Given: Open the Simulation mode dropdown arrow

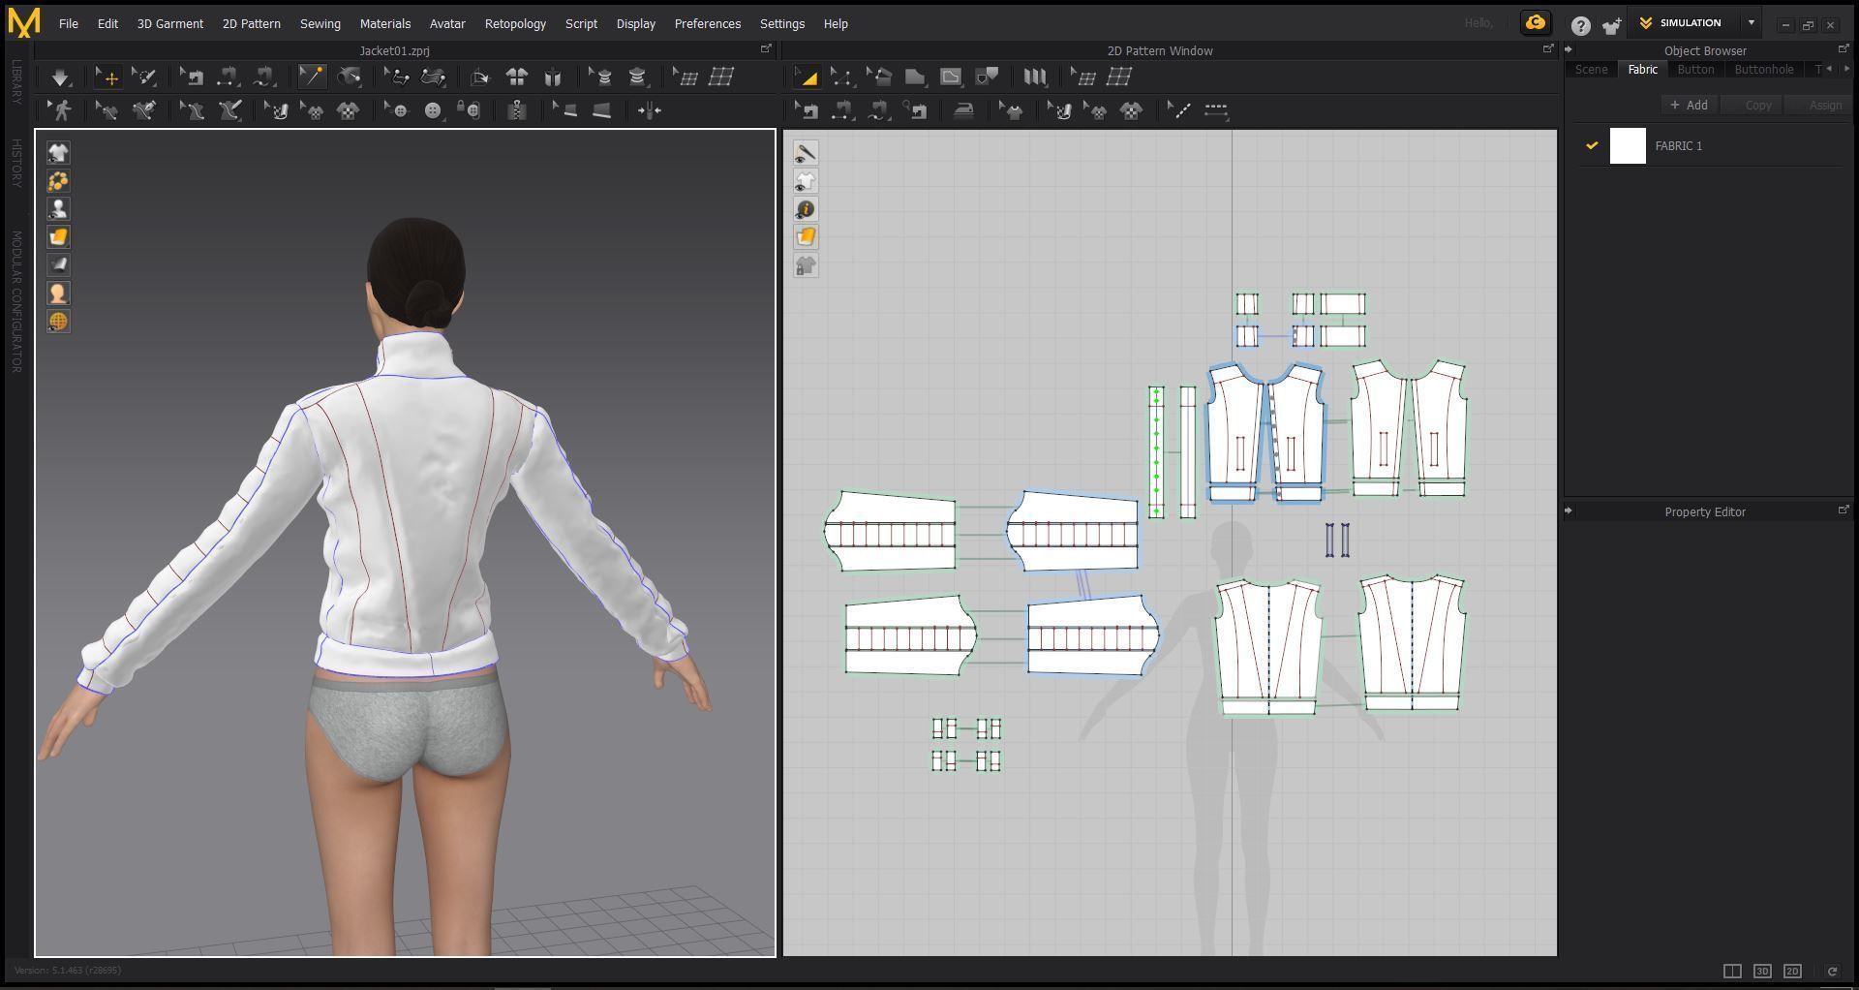Looking at the screenshot, I should [x=1751, y=23].
